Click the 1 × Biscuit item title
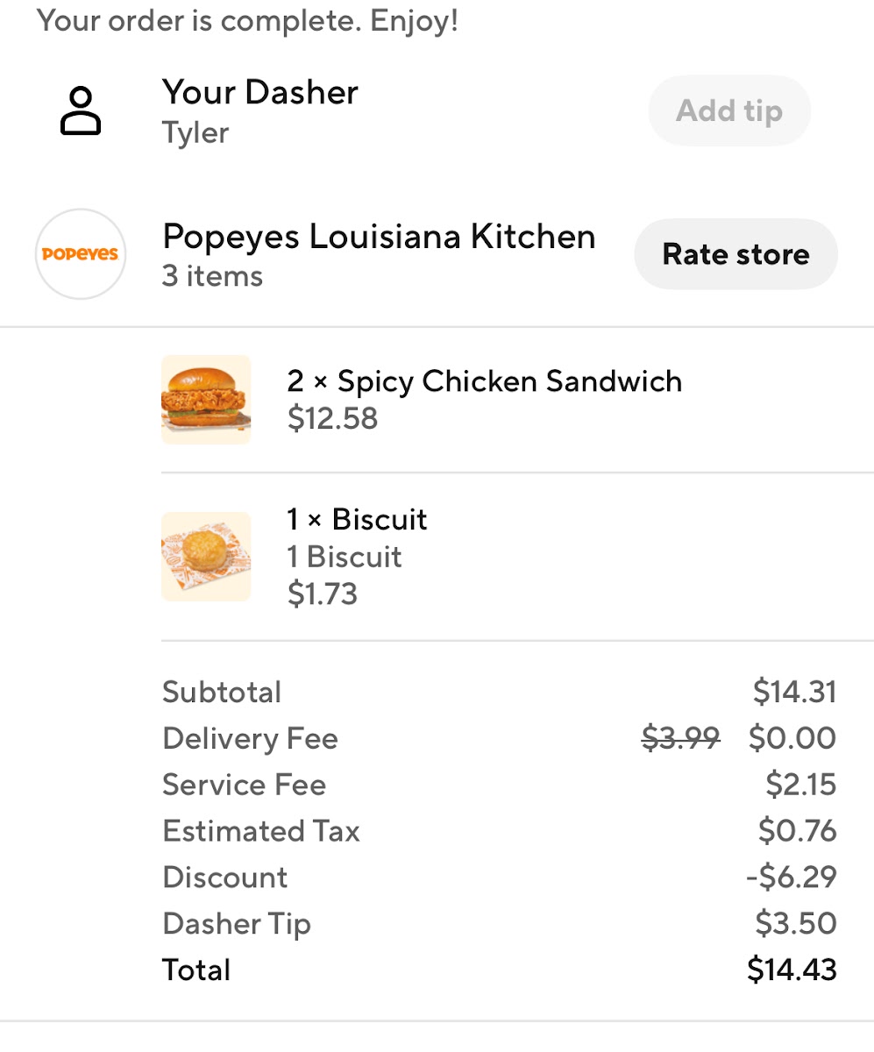Image resolution: width=874 pixels, height=1052 pixels. (x=358, y=519)
